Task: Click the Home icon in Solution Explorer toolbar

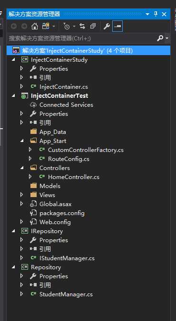Action: (35, 26)
